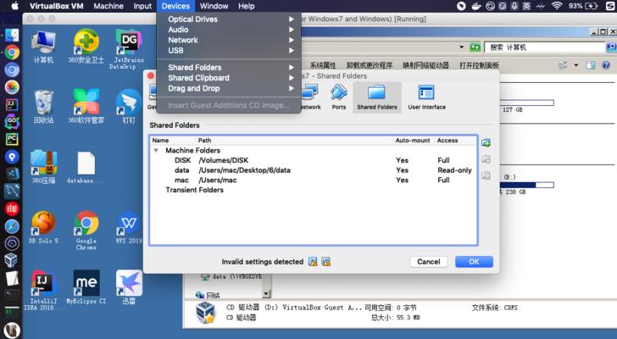
Task: Open the User Interface settings tab
Action: click(x=426, y=97)
